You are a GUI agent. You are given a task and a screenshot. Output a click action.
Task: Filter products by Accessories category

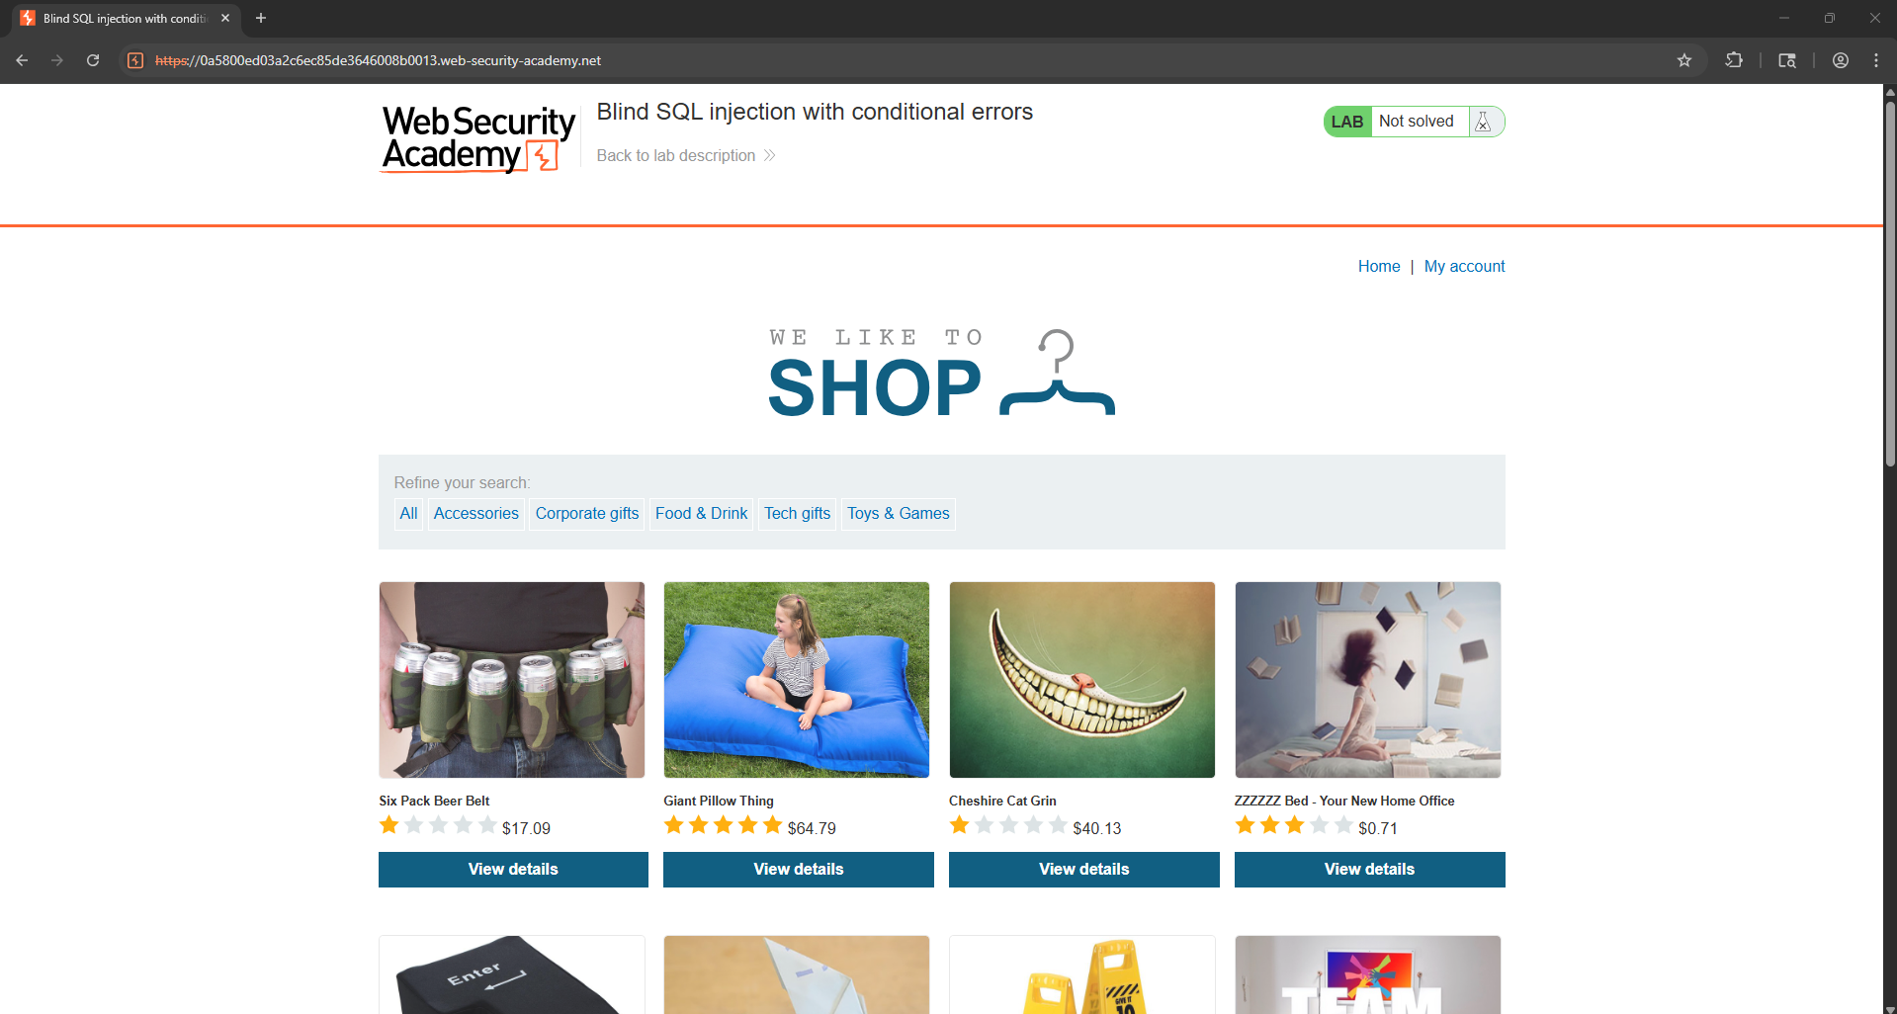click(x=475, y=514)
